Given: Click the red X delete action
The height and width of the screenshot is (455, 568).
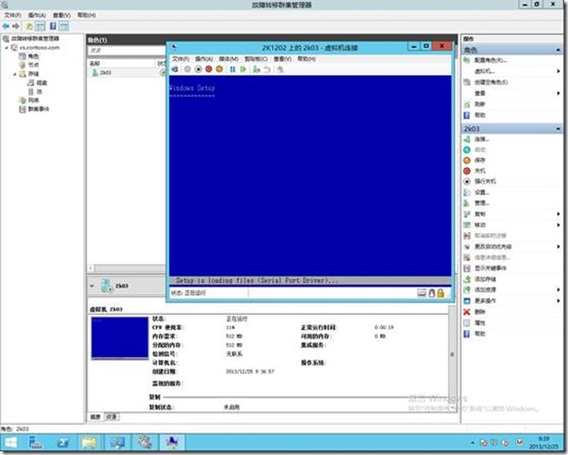Looking at the screenshot, I should point(466,312).
